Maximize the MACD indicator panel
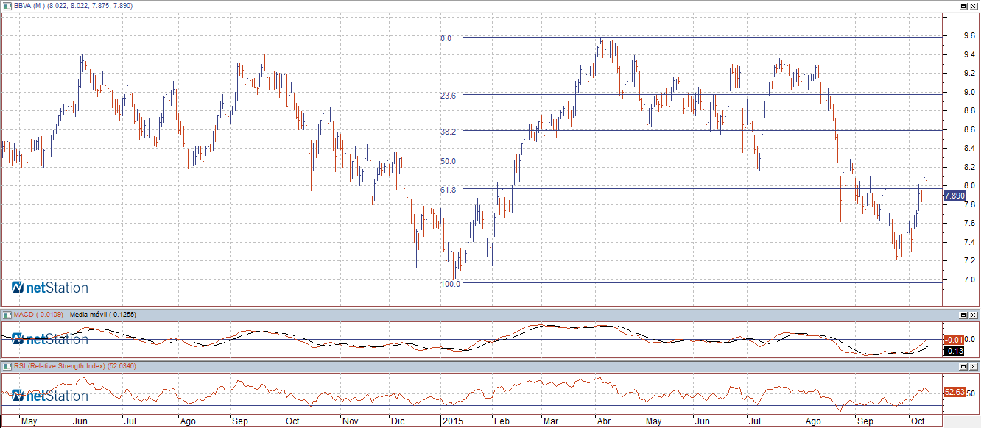This screenshot has width=981, height=428. pos(964,315)
